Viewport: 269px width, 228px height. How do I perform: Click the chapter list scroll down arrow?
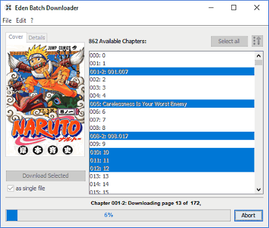(259, 190)
